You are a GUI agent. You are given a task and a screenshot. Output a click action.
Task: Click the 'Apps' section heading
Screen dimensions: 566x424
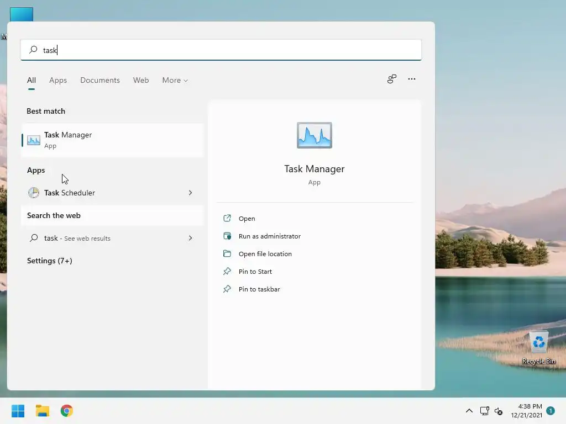pyautogui.click(x=36, y=170)
